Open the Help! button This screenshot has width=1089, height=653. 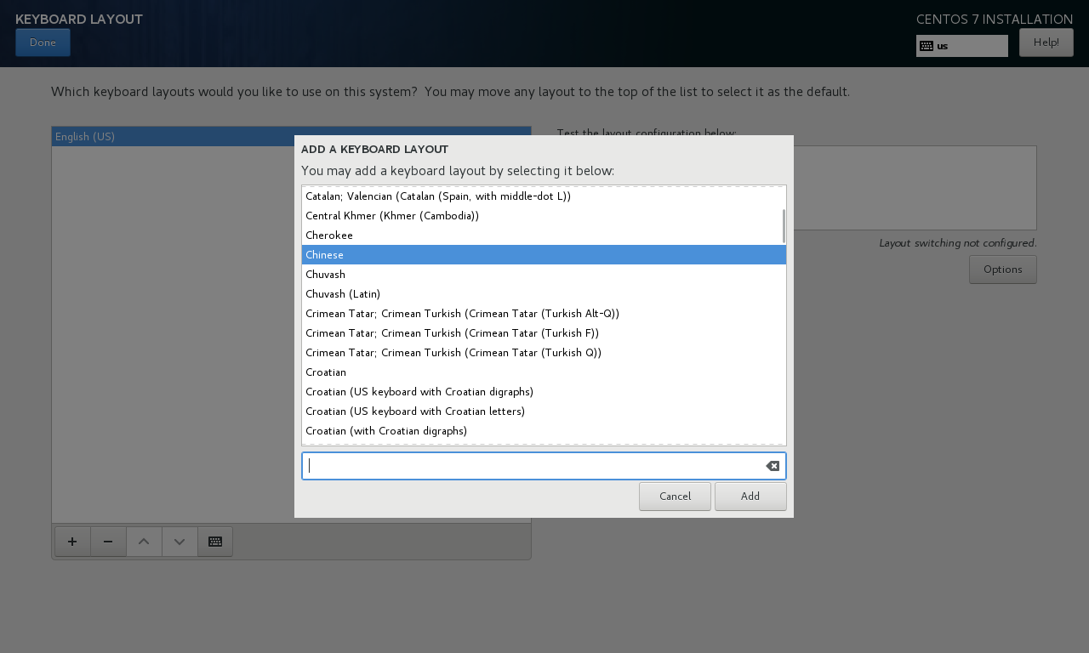coord(1046,43)
